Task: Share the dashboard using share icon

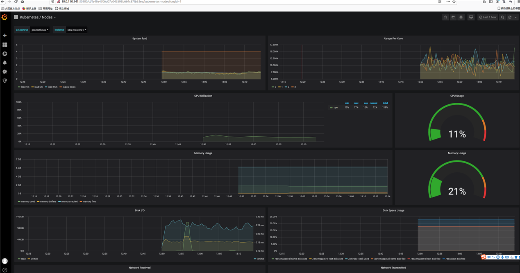Action: click(x=453, y=17)
